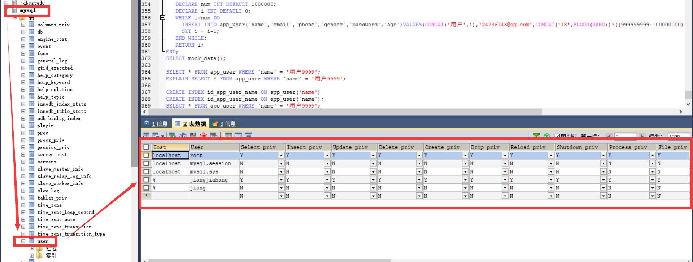Screen dimensions: 693x262
Task: Select the proxies_priv table in tree
Action: tap(53, 147)
